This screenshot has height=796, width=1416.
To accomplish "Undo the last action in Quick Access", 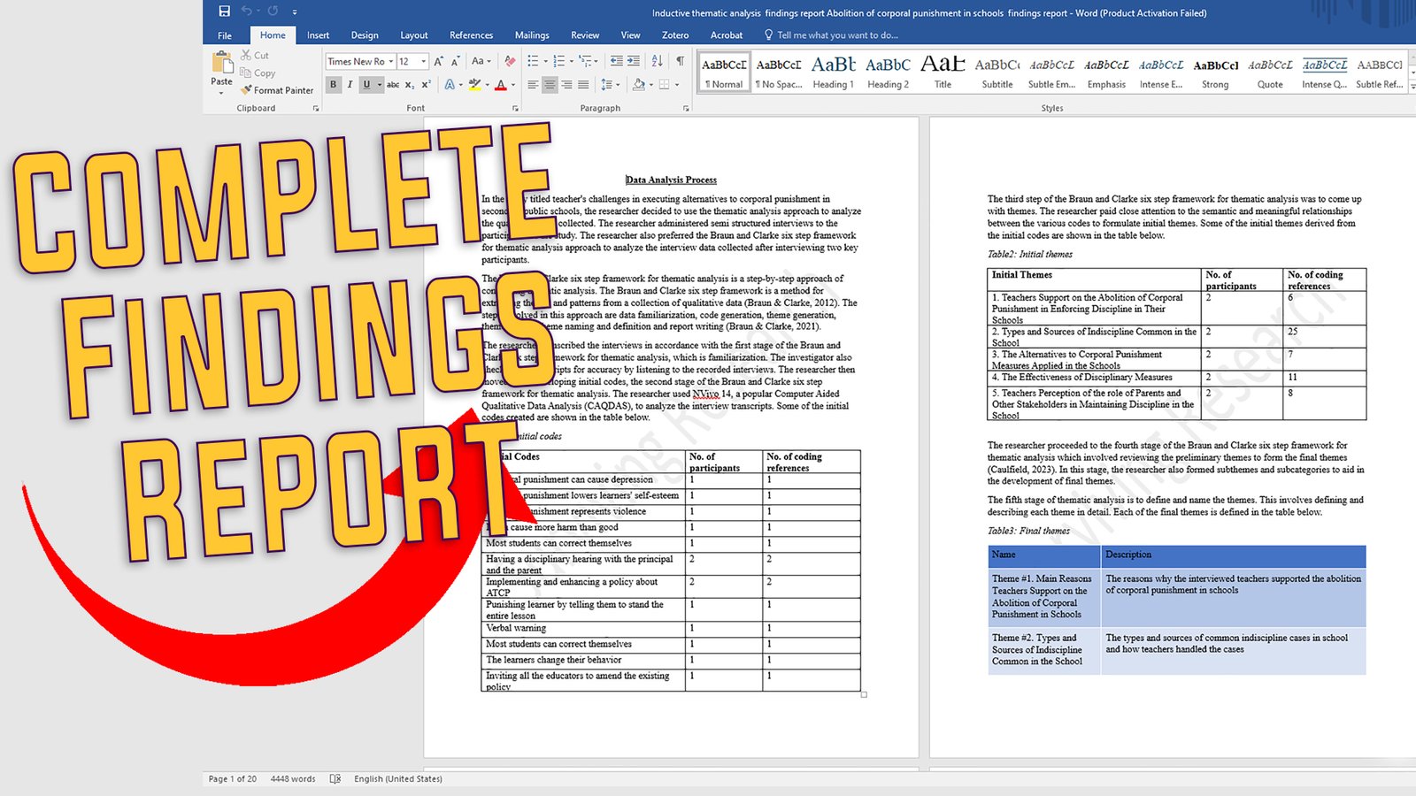I will [247, 11].
